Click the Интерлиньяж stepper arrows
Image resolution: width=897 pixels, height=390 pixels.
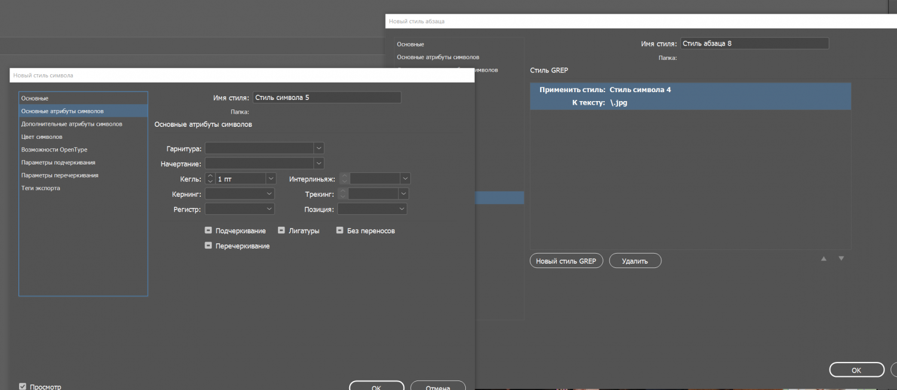pos(344,178)
